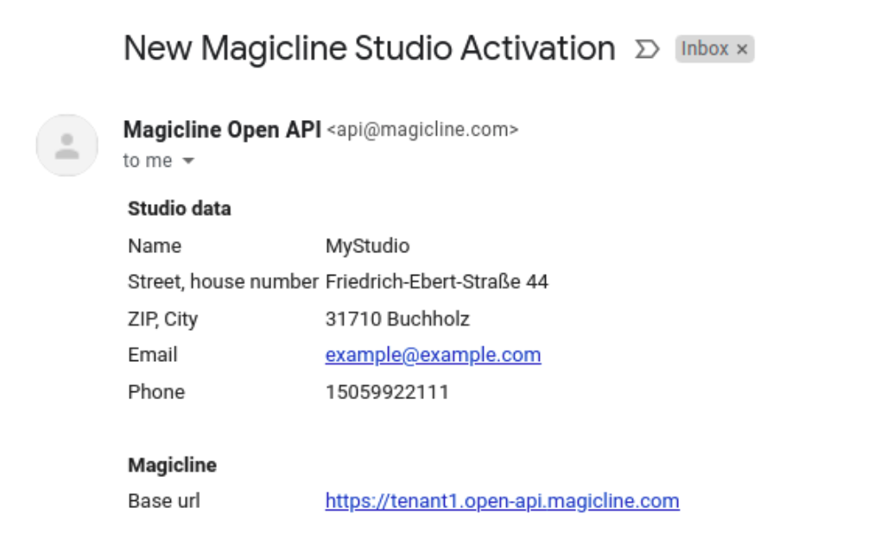Click the Studio data section heading

coord(179,208)
